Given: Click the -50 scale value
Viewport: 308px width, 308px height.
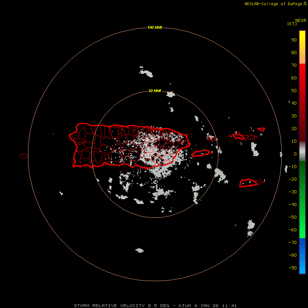Looking at the screenshot, I should point(293,217).
